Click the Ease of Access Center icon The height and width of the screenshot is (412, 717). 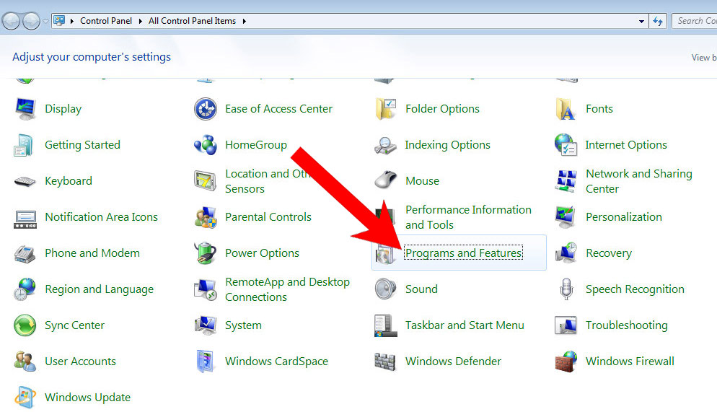point(206,109)
